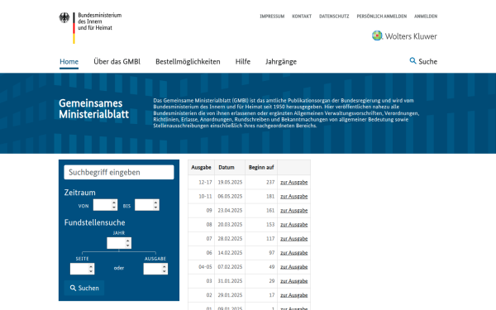
Task: Open Bestellmöglichkeiten page
Action: [188, 61]
